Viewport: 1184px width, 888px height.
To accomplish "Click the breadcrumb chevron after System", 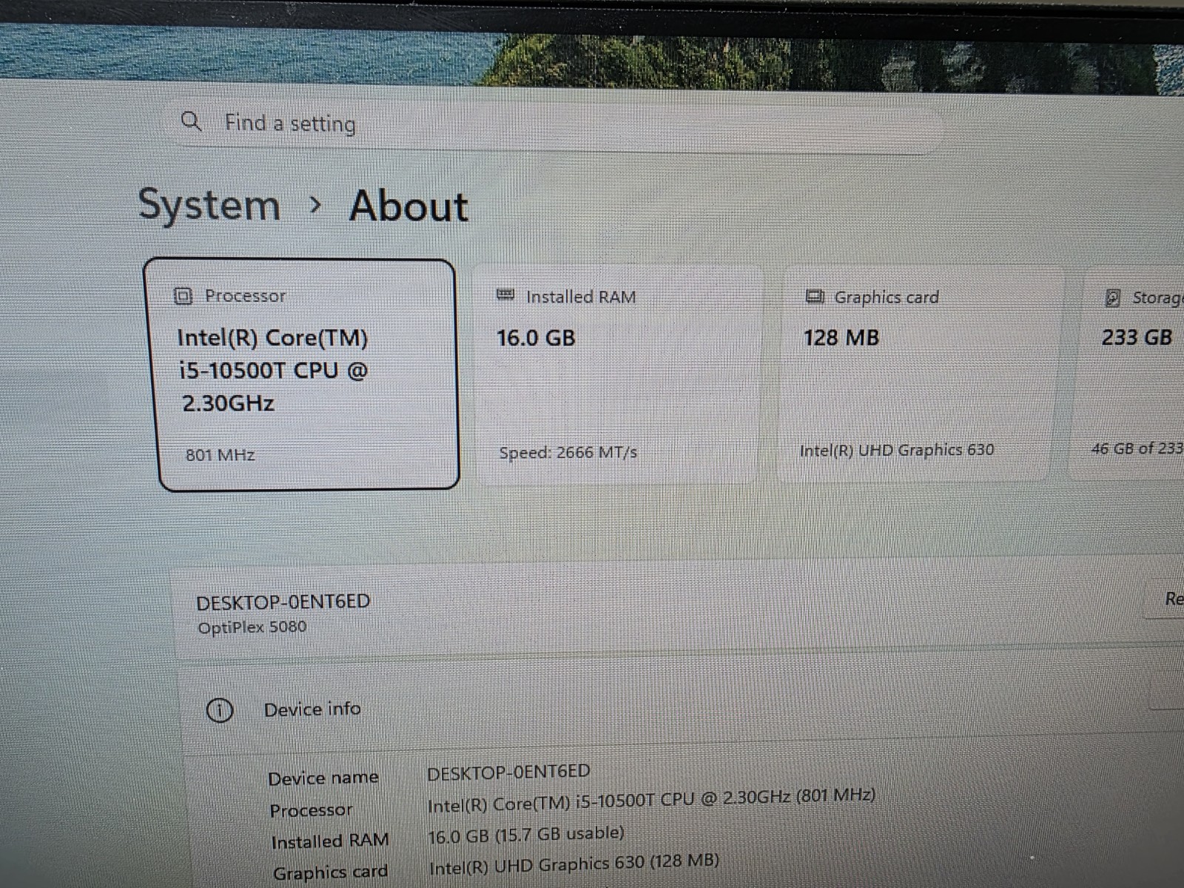I will click(315, 204).
